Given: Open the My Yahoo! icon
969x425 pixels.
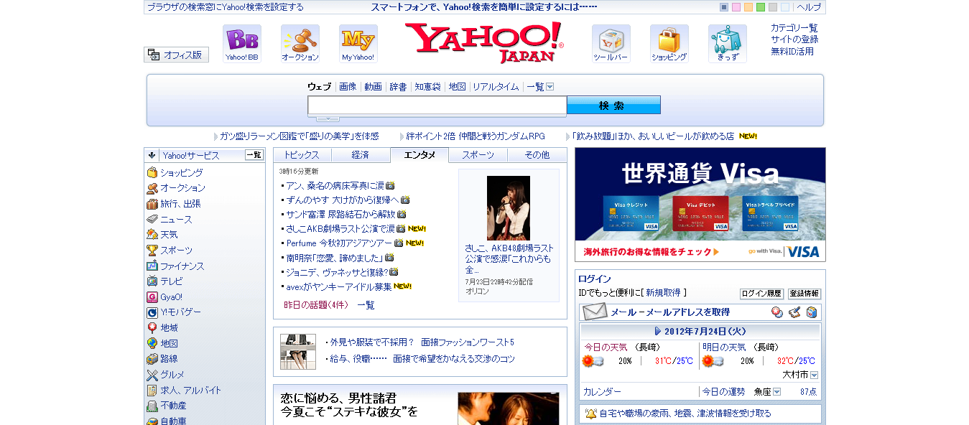Looking at the screenshot, I should pos(358,44).
